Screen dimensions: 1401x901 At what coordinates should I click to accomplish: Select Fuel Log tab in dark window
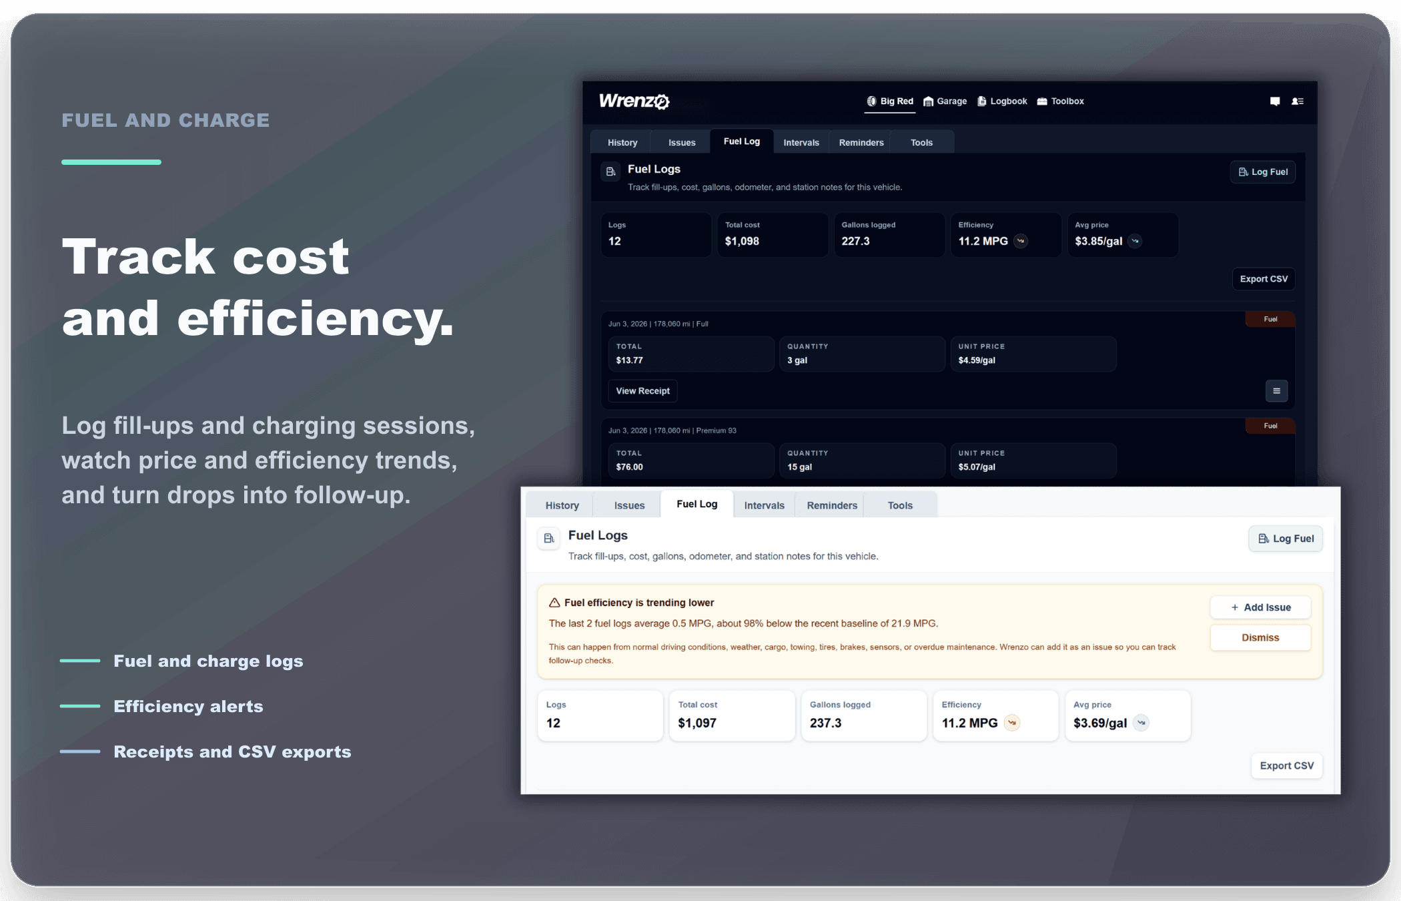742,141
